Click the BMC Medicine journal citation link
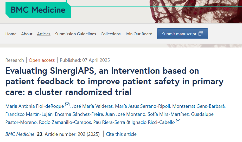The image size is (242, 142). coord(20,134)
